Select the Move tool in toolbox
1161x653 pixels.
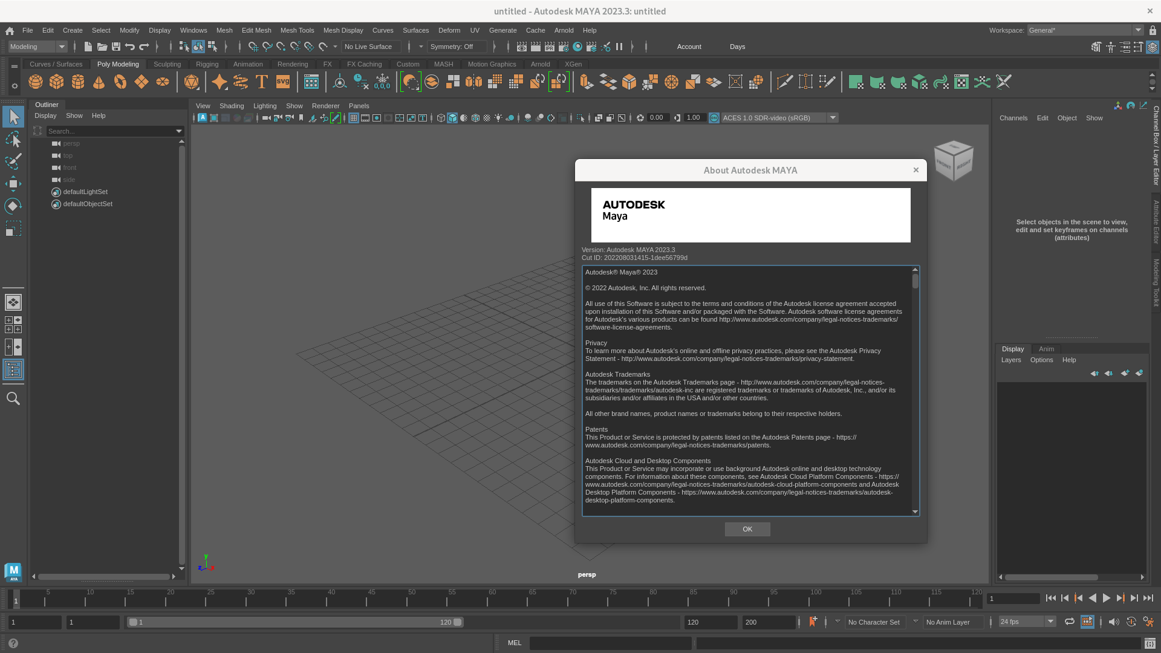point(13,184)
